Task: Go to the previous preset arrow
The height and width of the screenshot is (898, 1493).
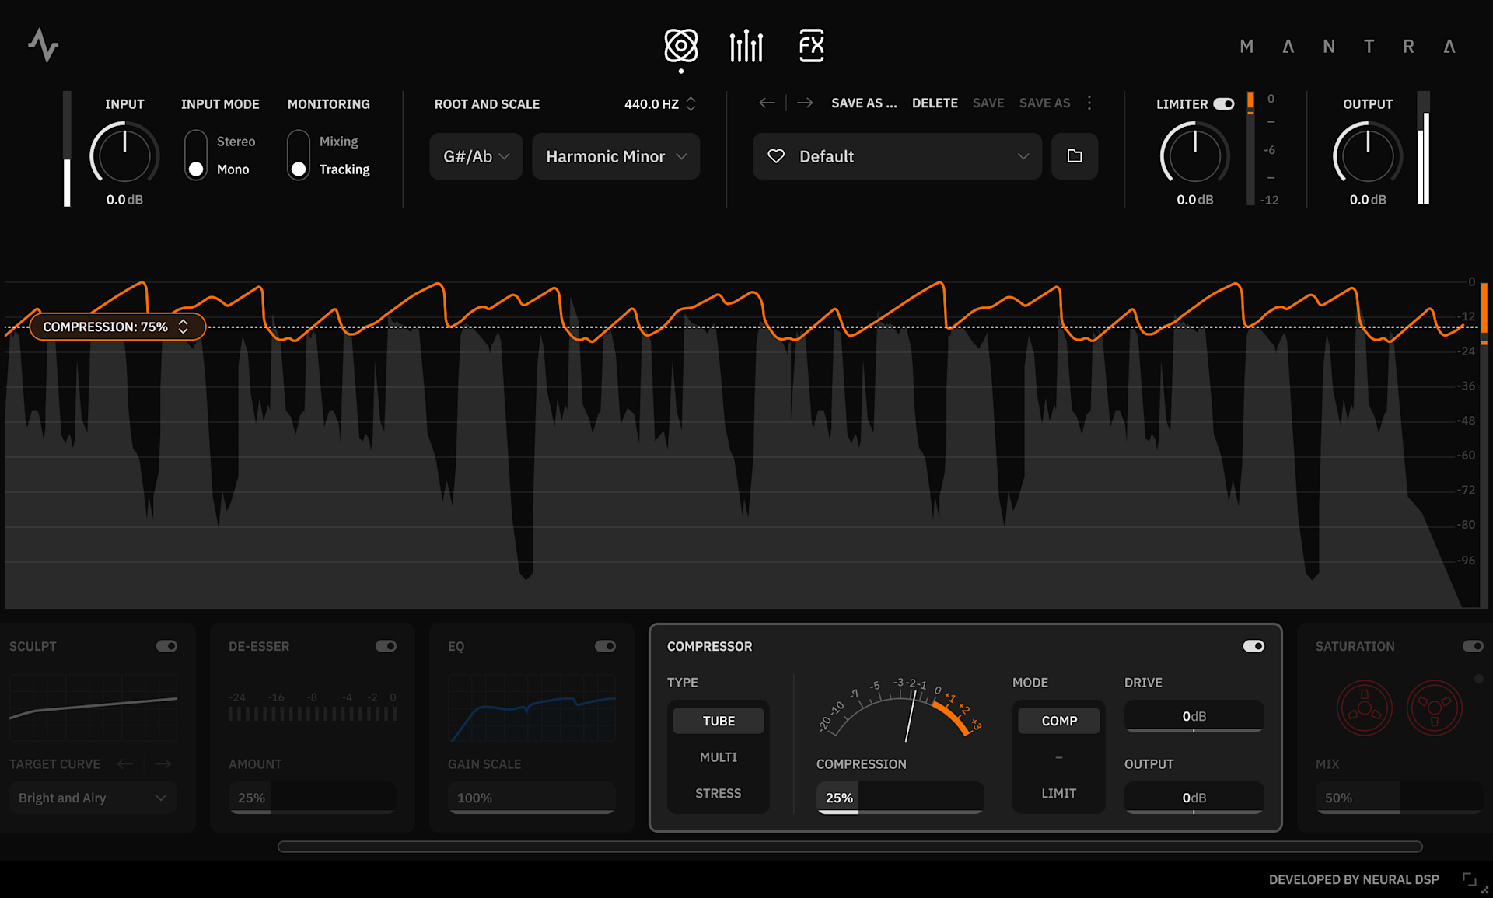Action: [767, 103]
